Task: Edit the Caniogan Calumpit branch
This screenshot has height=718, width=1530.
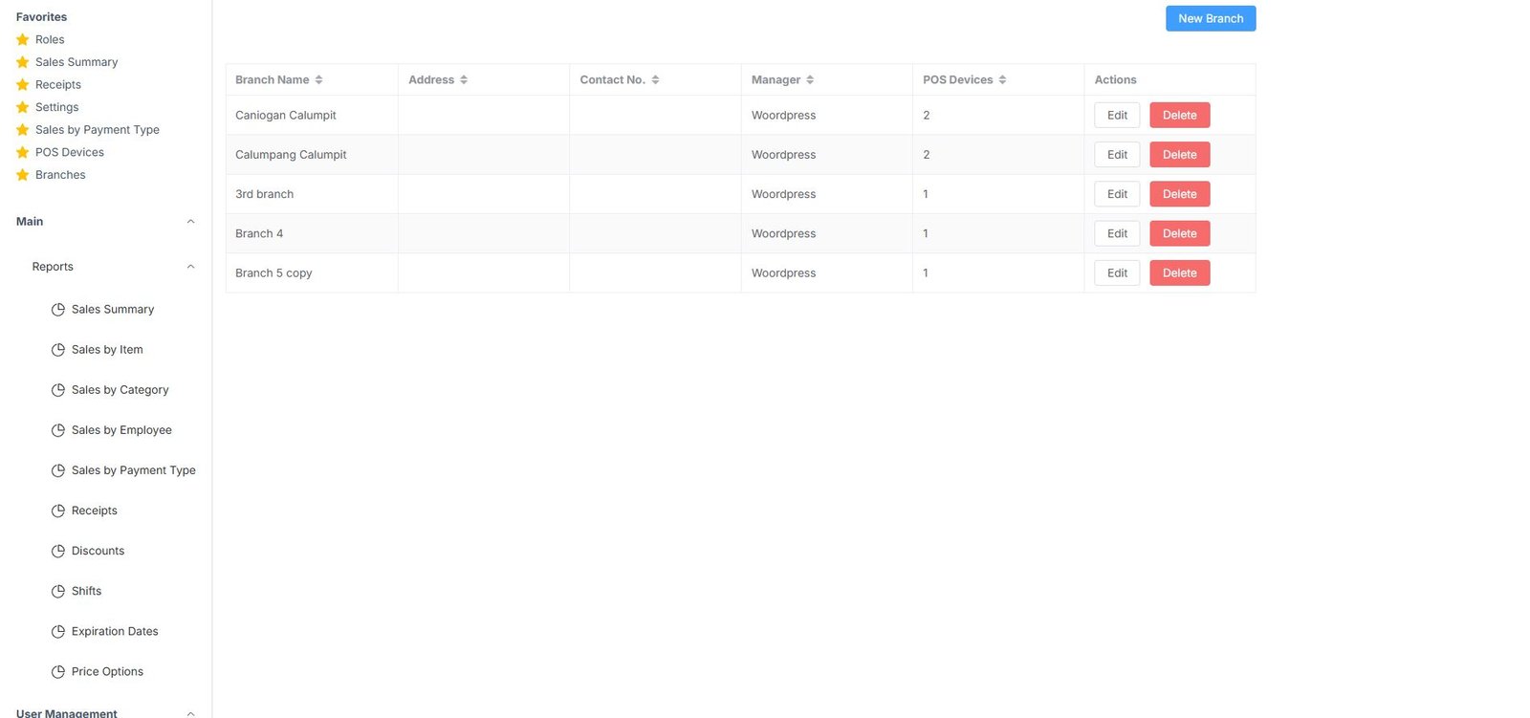Action: click(x=1117, y=115)
